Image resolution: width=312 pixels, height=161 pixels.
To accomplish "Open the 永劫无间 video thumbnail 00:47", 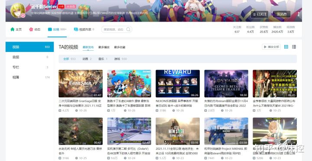I will coord(81,131).
